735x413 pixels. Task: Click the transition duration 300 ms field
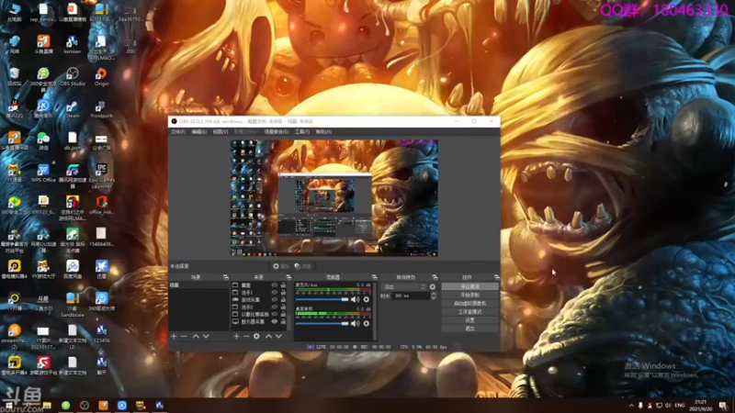pyautogui.click(x=411, y=296)
